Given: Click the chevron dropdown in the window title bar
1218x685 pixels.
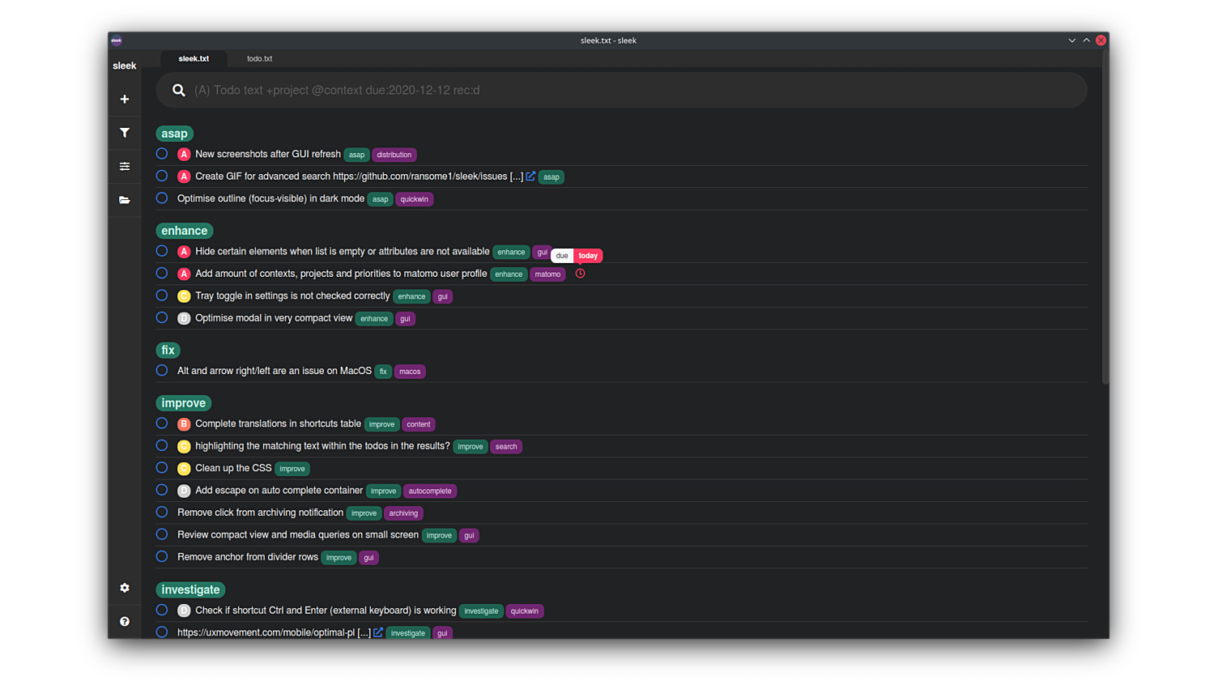Looking at the screenshot, I should point(1071,40).
